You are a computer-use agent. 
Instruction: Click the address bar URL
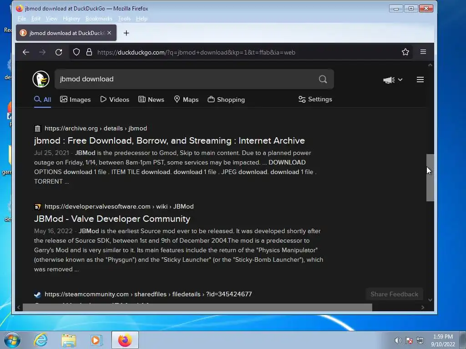[196, 52]
